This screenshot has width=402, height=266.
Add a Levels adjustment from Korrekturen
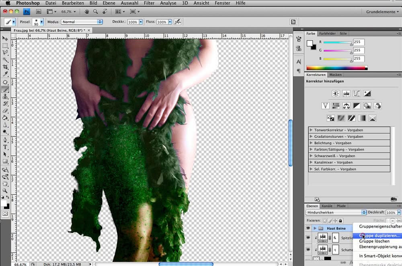[x=347, y=93]
